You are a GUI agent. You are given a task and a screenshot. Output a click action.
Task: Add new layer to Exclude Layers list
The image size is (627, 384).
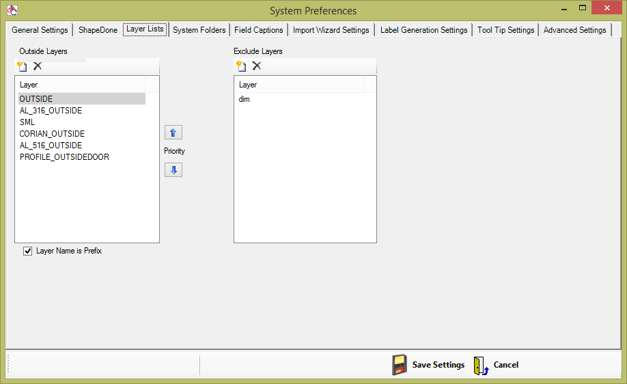click(242, 66)
